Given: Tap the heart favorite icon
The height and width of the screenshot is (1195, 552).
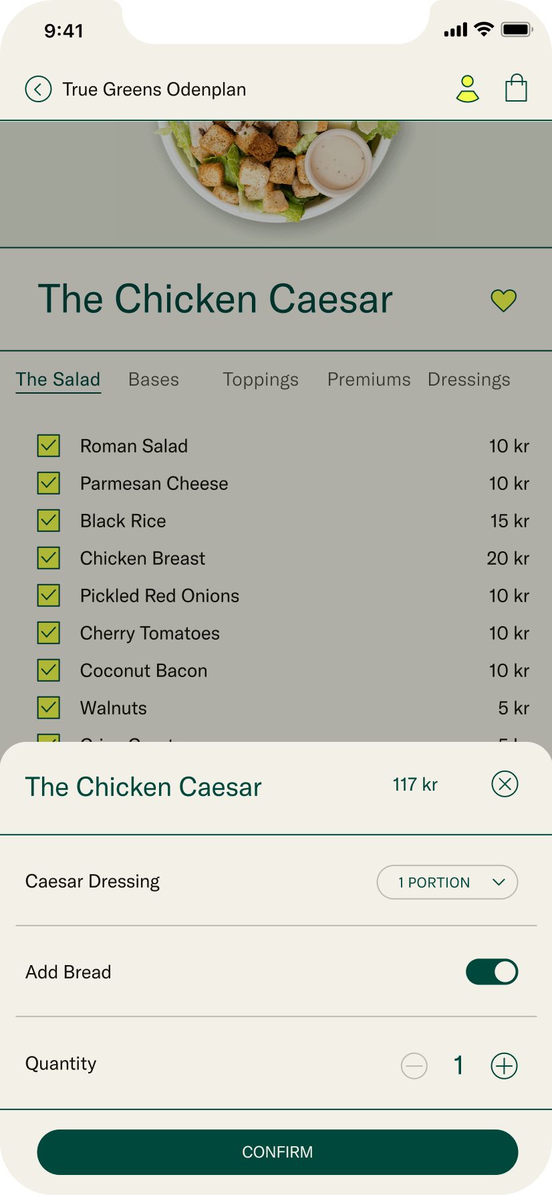Looking at the screenshot, I should click(x=503, y=300).
